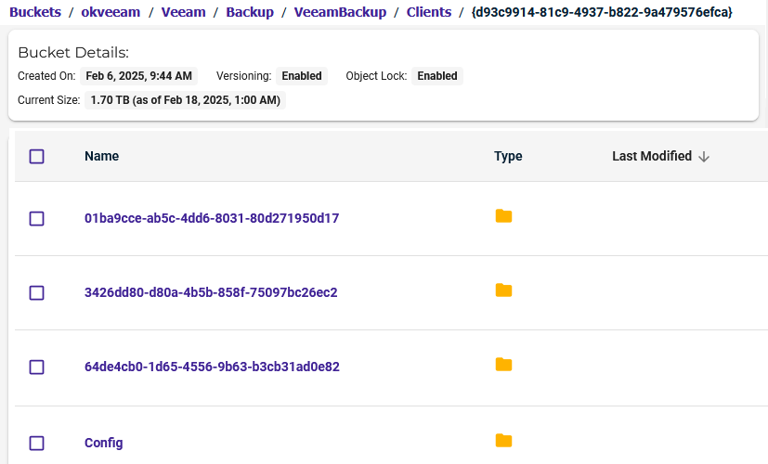Go to Buckets in the breadcrumb
768x464 pixels.
(x=35, y=12)
